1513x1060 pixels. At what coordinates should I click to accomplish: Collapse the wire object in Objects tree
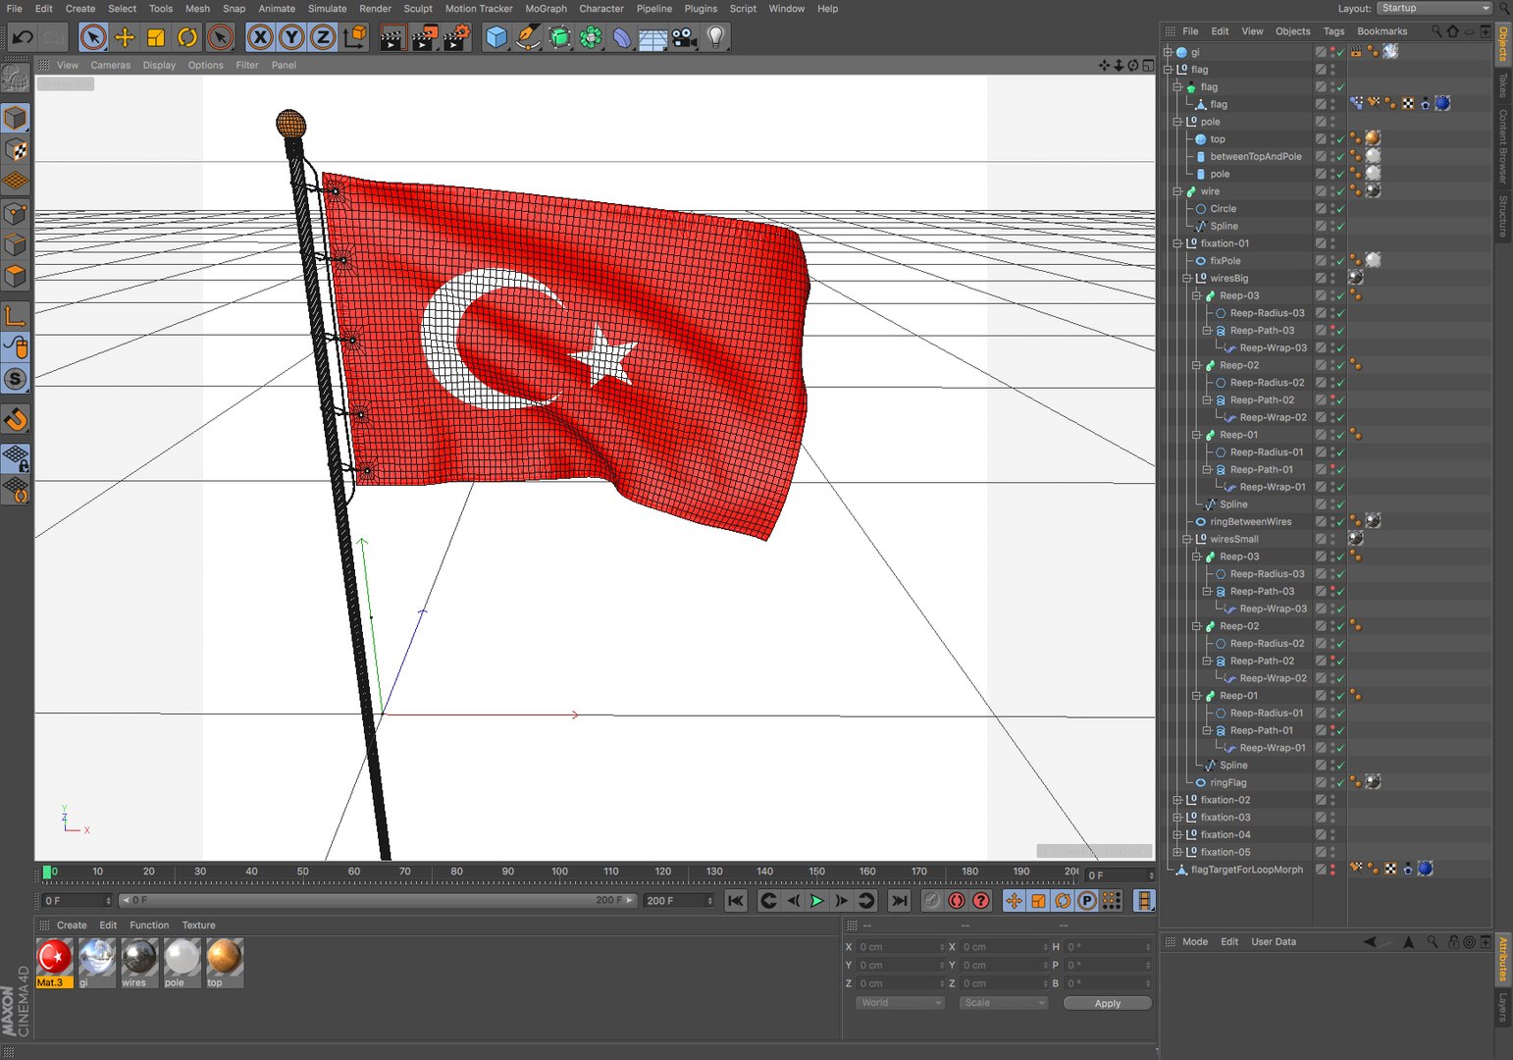(x=1177, y=191)
